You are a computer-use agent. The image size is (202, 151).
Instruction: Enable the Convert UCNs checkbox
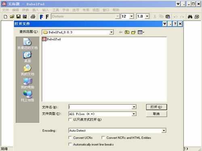point(70,138)
